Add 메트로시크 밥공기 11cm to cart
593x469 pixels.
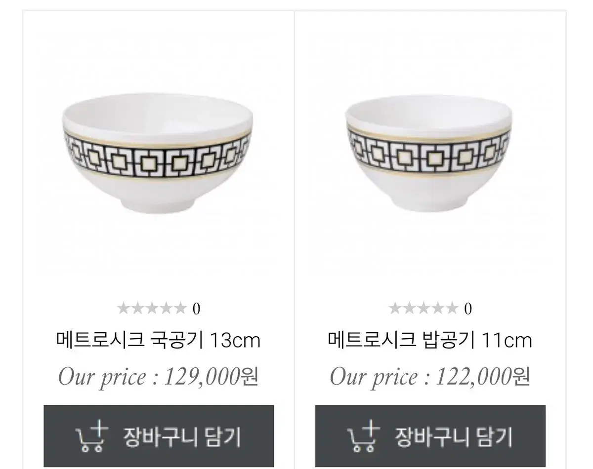coord(430,436)
